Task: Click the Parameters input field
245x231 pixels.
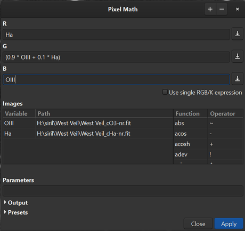Action: pyautogui.click(x=123, y=191)
